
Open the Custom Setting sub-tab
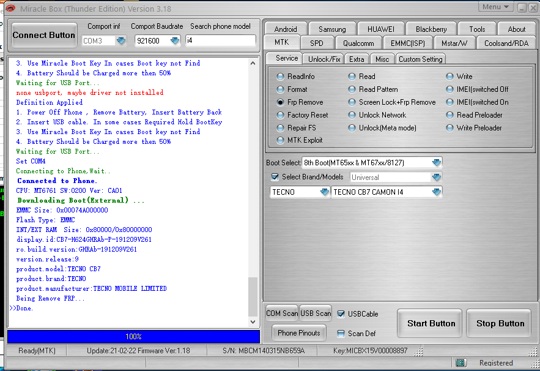[421, 59]
